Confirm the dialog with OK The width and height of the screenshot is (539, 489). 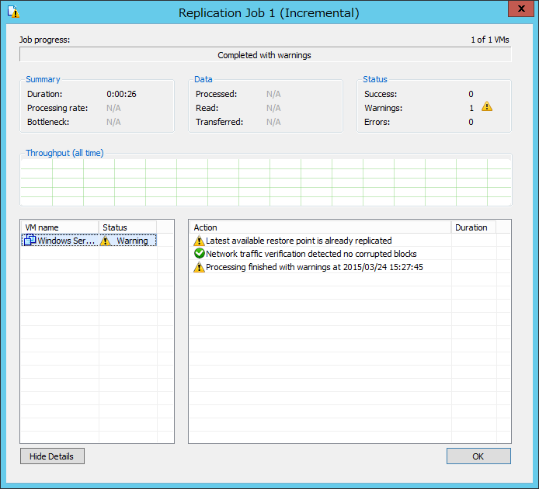pos(478,456)
